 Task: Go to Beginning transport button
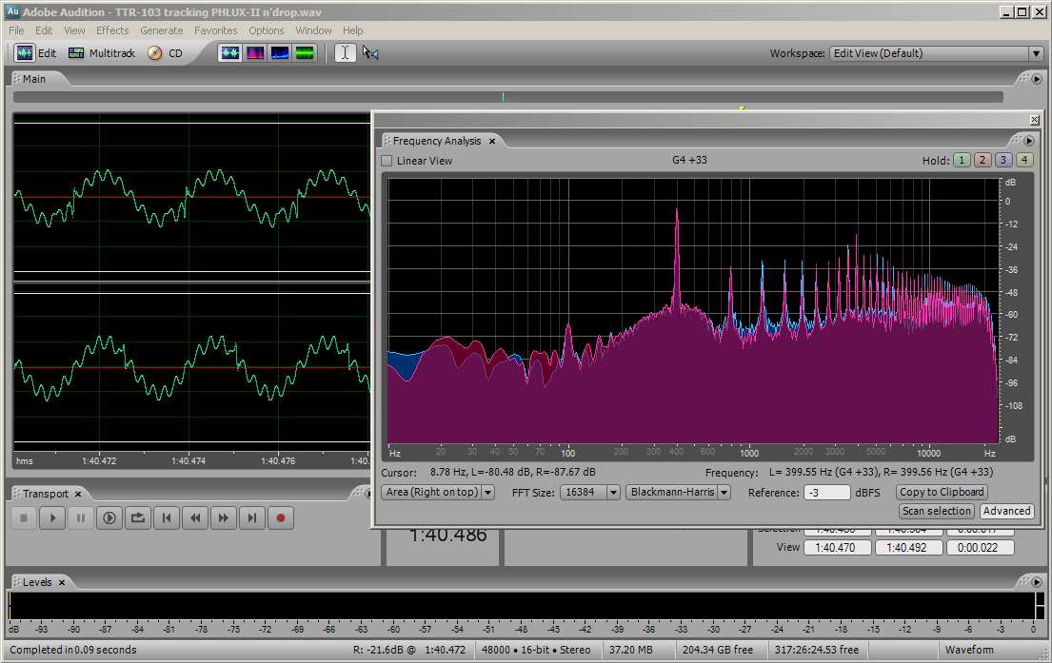(167, 517)
